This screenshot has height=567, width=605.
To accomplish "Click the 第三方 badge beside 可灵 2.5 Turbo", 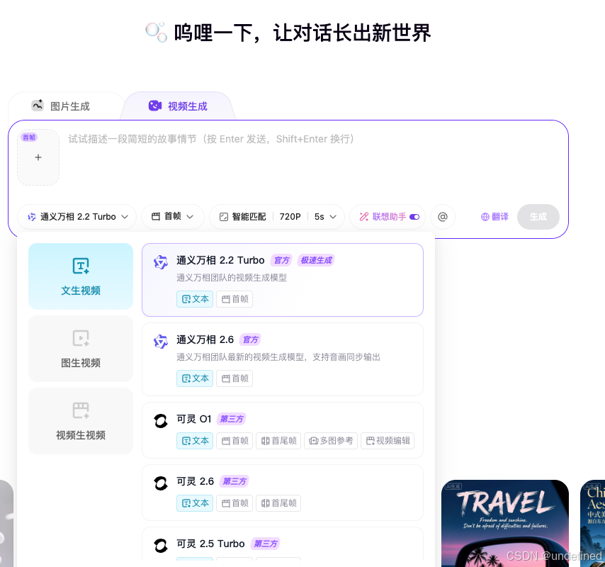I will tap(266, 544).
